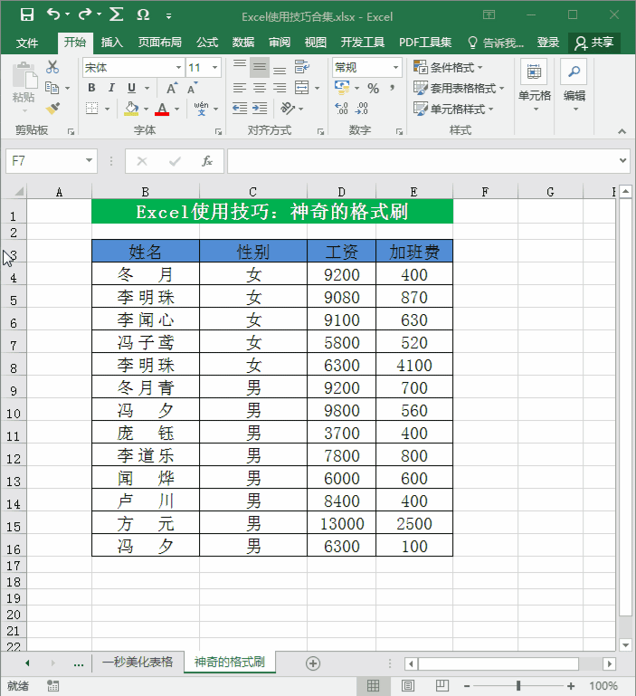The height and width of the screenshot is (696, 636).
Task: Click the Copy icon in clipboard group
Action: point(52,88)
